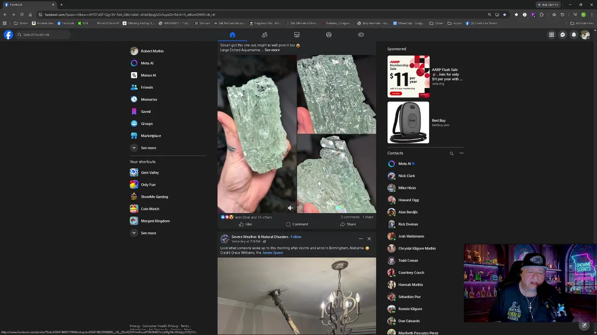597x335 pixels.
Task: Open the Friends tab in top navigation
Action: [x=264, y=34]
